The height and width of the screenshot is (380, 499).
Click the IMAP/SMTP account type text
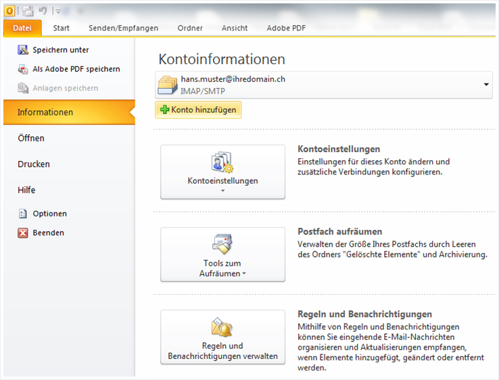203,91
